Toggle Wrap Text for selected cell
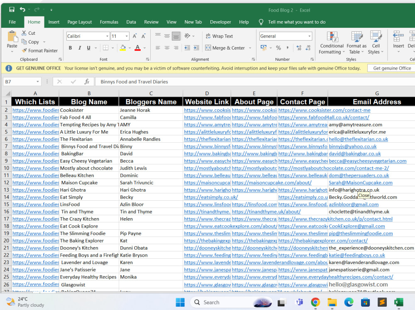Screen dimensions: 415x310 click(220, 36)
